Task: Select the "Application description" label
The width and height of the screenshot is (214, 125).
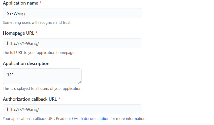Action: pos(26,64)
